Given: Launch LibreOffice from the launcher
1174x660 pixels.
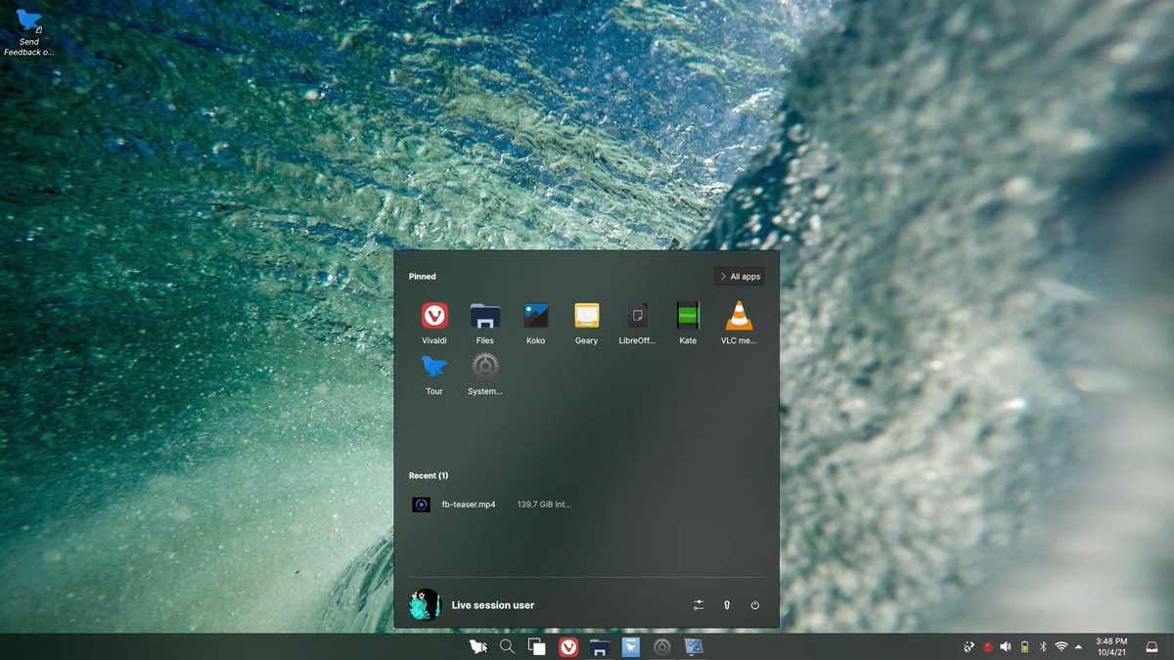Looking at the screenshot, I should point(637,318).
